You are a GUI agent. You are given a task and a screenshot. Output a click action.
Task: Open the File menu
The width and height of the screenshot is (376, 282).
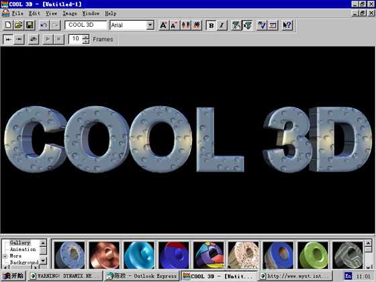pyautogui.click(x=17, y=13)
